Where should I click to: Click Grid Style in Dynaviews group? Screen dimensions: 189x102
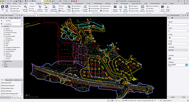click(x=150, y=9)
